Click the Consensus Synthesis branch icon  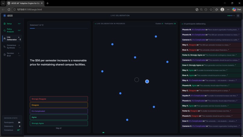coord(5,47)
